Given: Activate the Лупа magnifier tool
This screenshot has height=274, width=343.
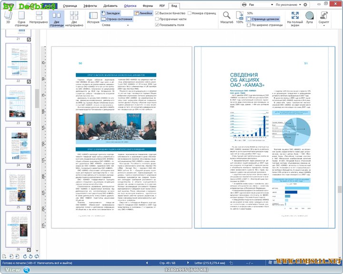Looking at the screenshot, I should tap(309, 16).
